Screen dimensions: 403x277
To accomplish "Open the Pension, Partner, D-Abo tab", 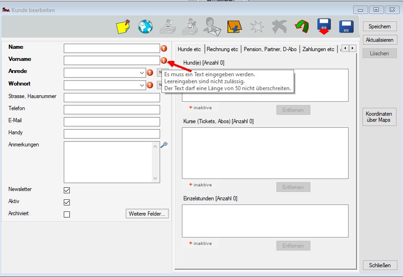I will point(270,49).
